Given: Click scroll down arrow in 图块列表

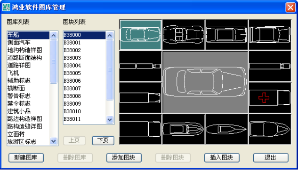Looking at the screenshot, I should tap(110, 120).
